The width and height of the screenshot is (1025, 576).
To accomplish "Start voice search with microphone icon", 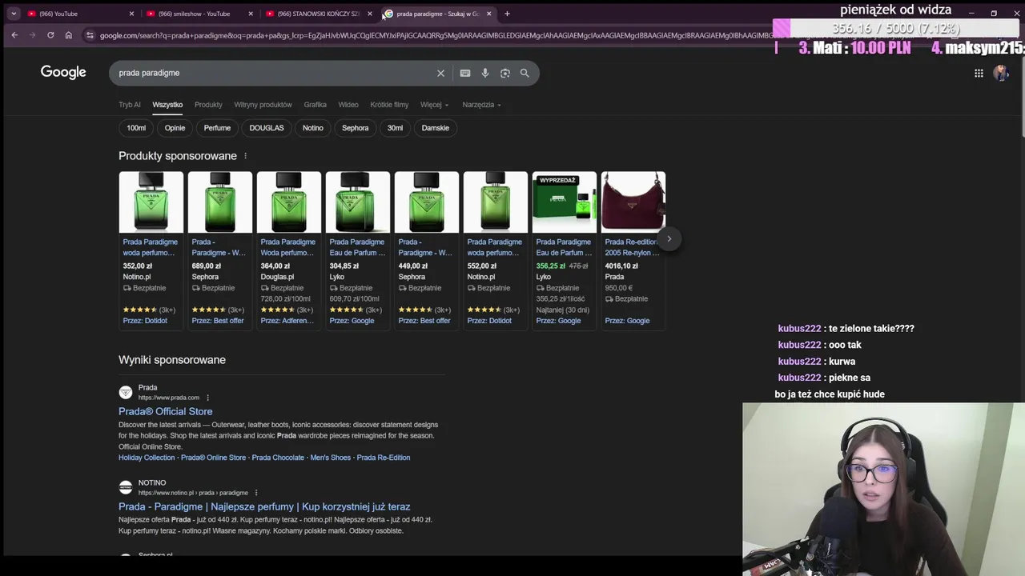I will point(485,73).
